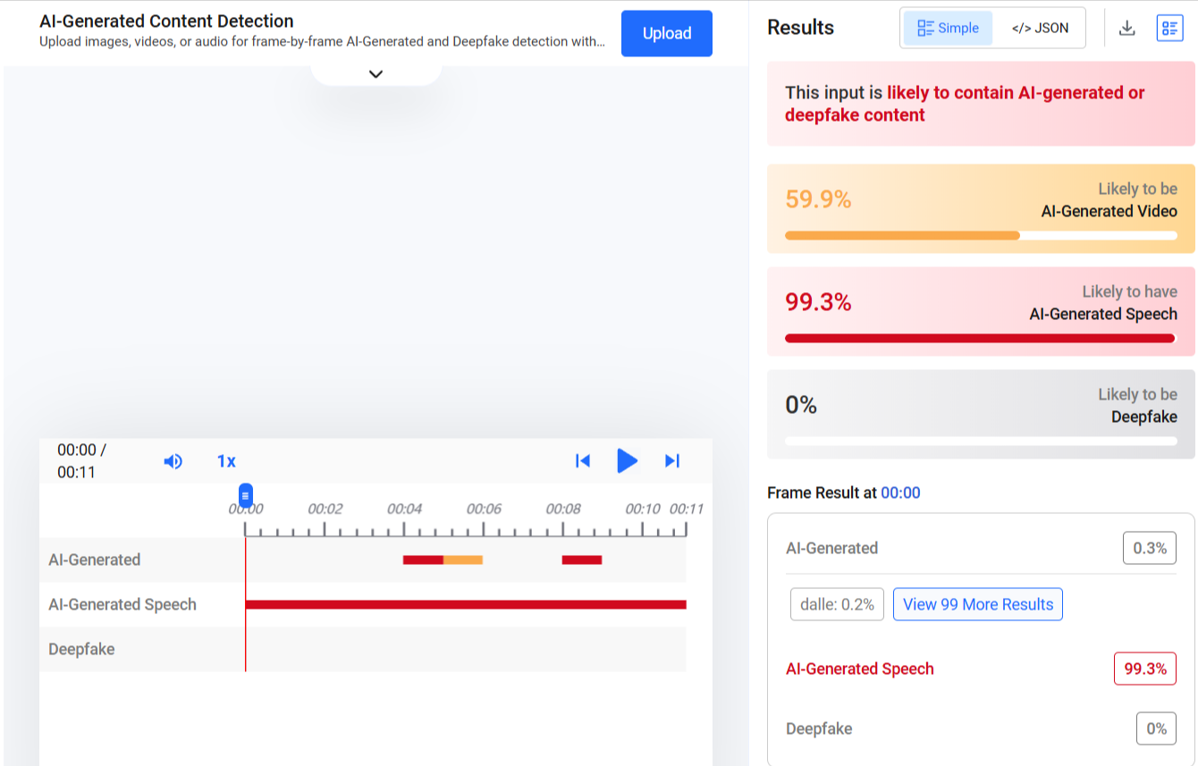This screenshot has width=1198, height=766.
Task: Click second red segment near 00:08
Action: 582,560
